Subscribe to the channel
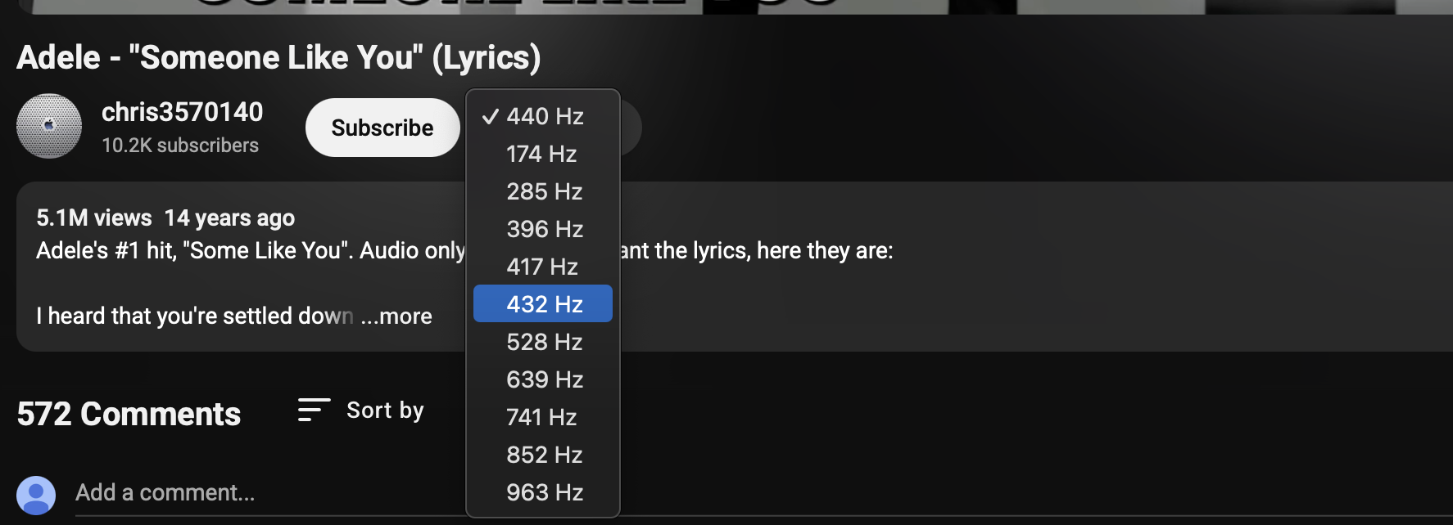Viewport: 1453px width, 525px height. pos(382,128)
